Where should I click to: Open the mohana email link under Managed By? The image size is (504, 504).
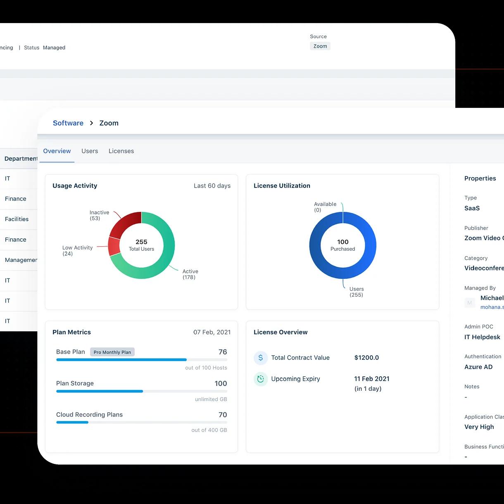click(x=492, y=307)
